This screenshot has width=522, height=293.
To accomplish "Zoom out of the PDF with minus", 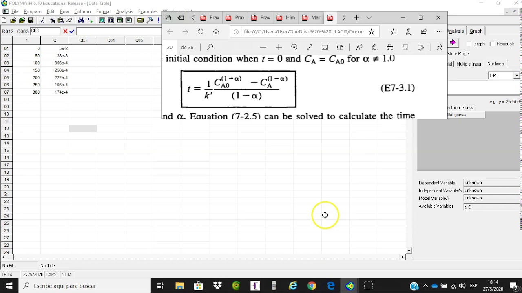I will 263,47.
